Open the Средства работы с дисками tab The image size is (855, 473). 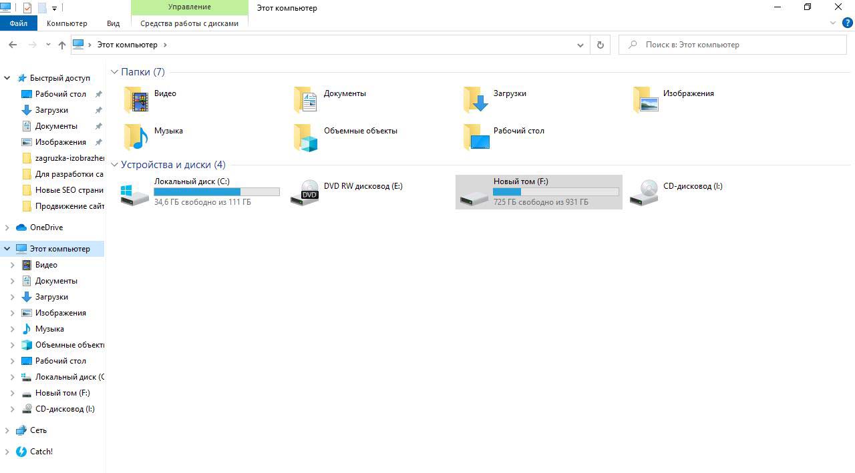tap(189, 23)
